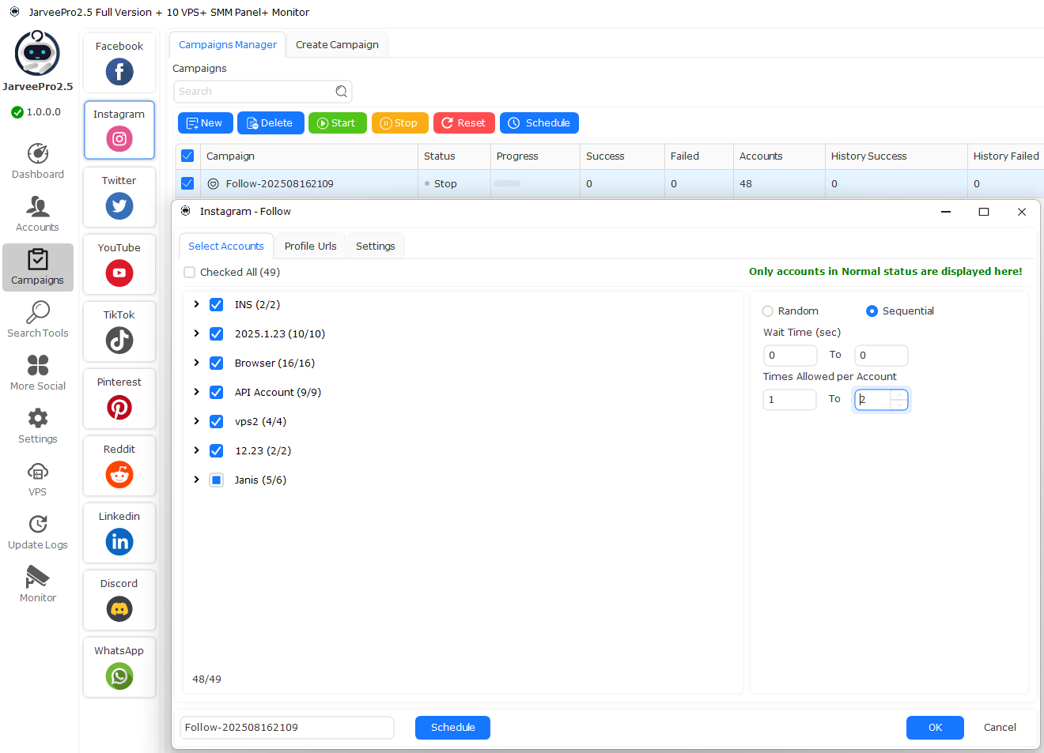Go to Dashboard in the sidebar
1044x753 pixels.
(38, 161)
